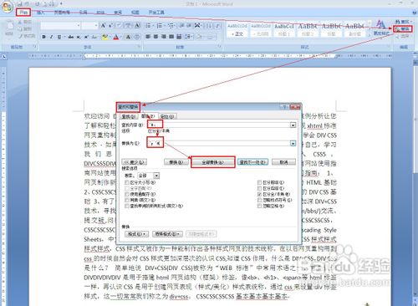
Task: Toggle Italic formatting in ribbon
Action: pyautogui.click(x=51, y=37)
